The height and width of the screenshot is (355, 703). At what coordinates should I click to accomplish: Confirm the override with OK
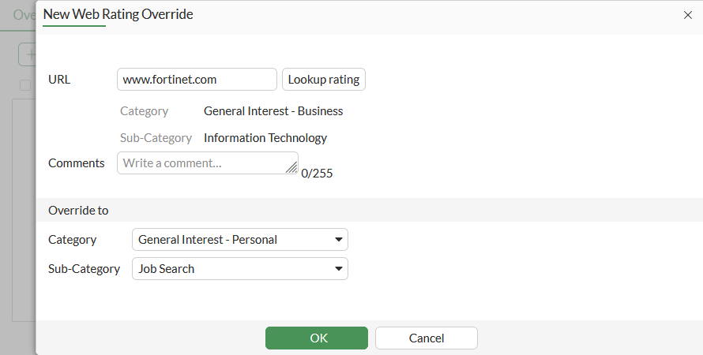coord(316,338)
